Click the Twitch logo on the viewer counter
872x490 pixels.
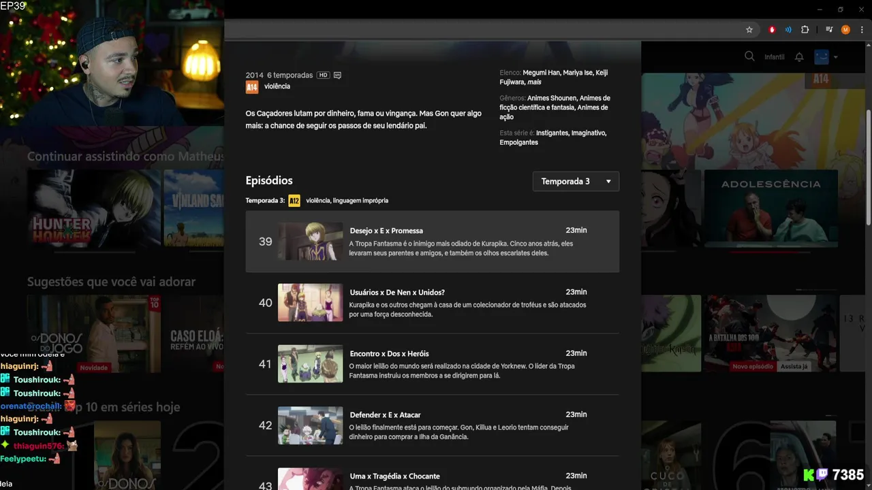822,475
